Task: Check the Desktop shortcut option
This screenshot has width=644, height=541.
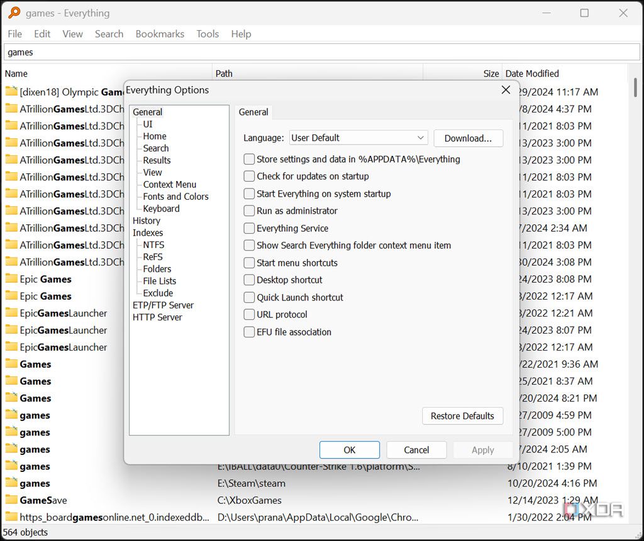Action: (249, 280)
